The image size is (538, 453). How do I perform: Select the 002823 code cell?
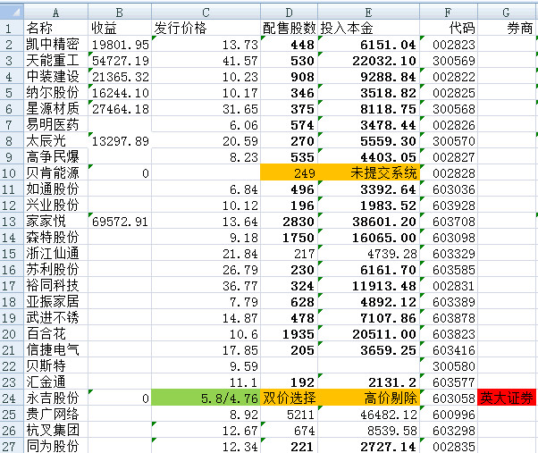point(449,45)
